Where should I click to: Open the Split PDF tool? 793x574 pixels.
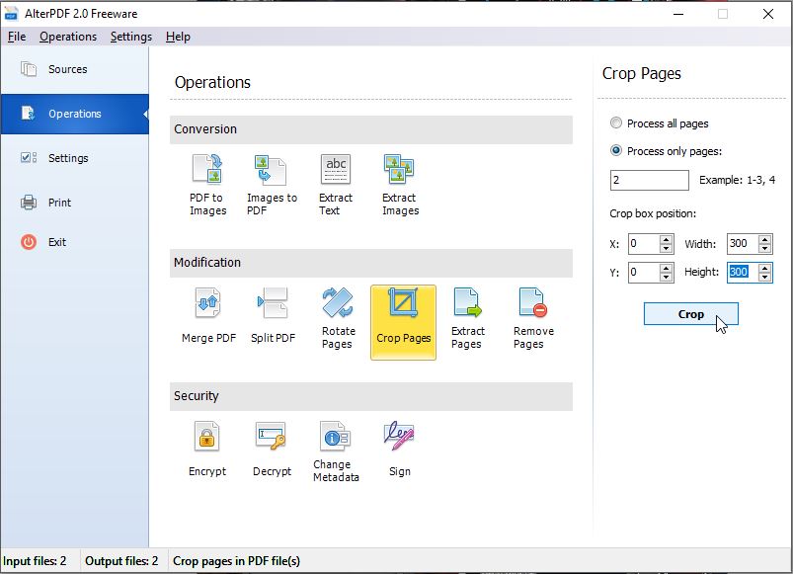[274, 317]
